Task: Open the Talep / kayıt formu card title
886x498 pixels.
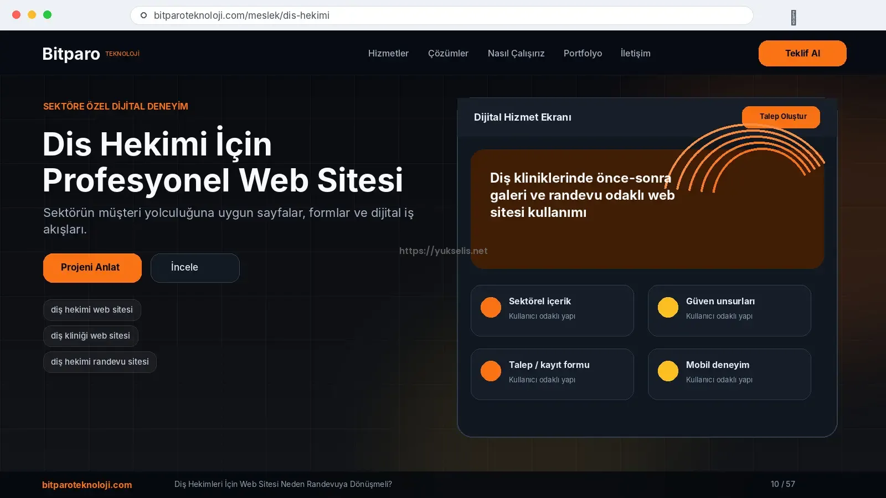Action: point(549,365)
